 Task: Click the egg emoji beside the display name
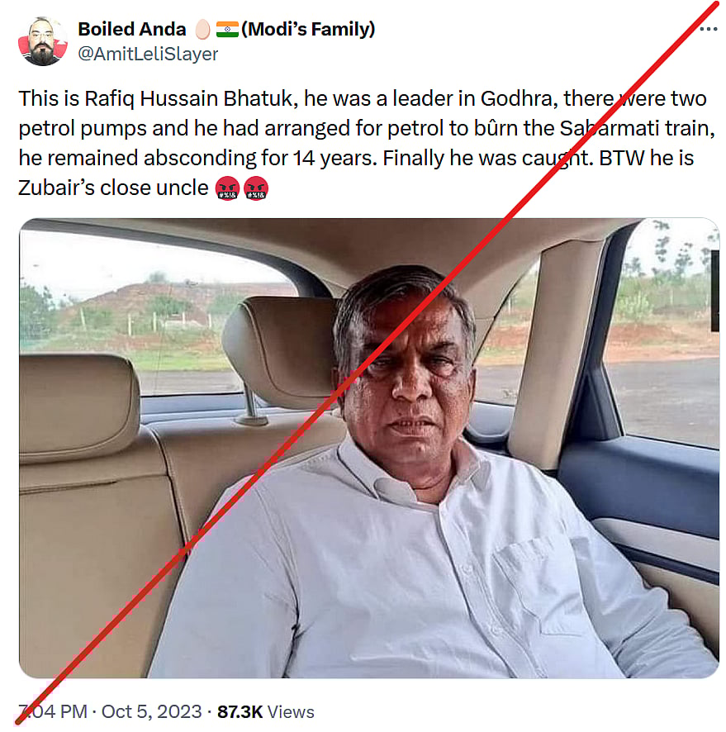[202, 30]
